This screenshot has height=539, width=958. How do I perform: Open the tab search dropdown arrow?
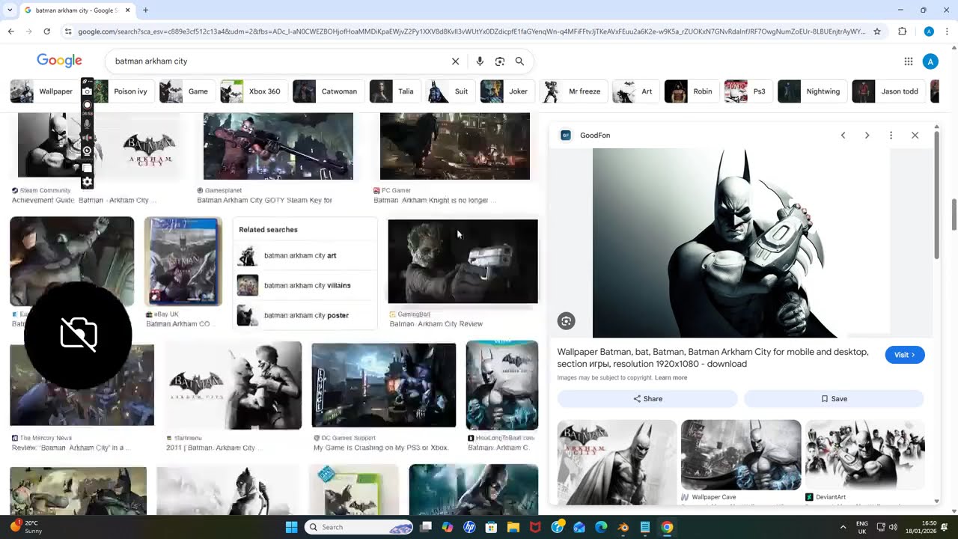[x=10, y=10]
